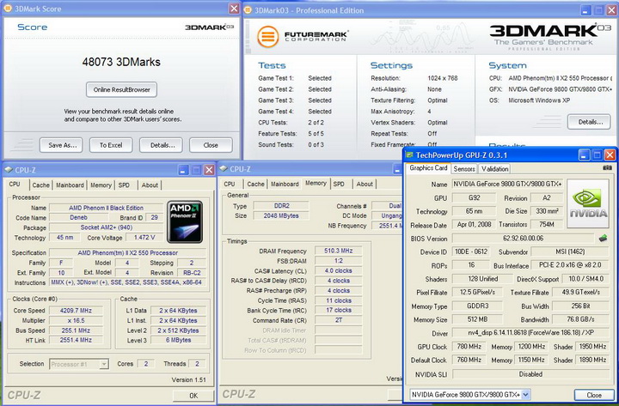Click the Core Voltage value 1.472 V
This screenshot has height=406, width=619.
point(144,237)
